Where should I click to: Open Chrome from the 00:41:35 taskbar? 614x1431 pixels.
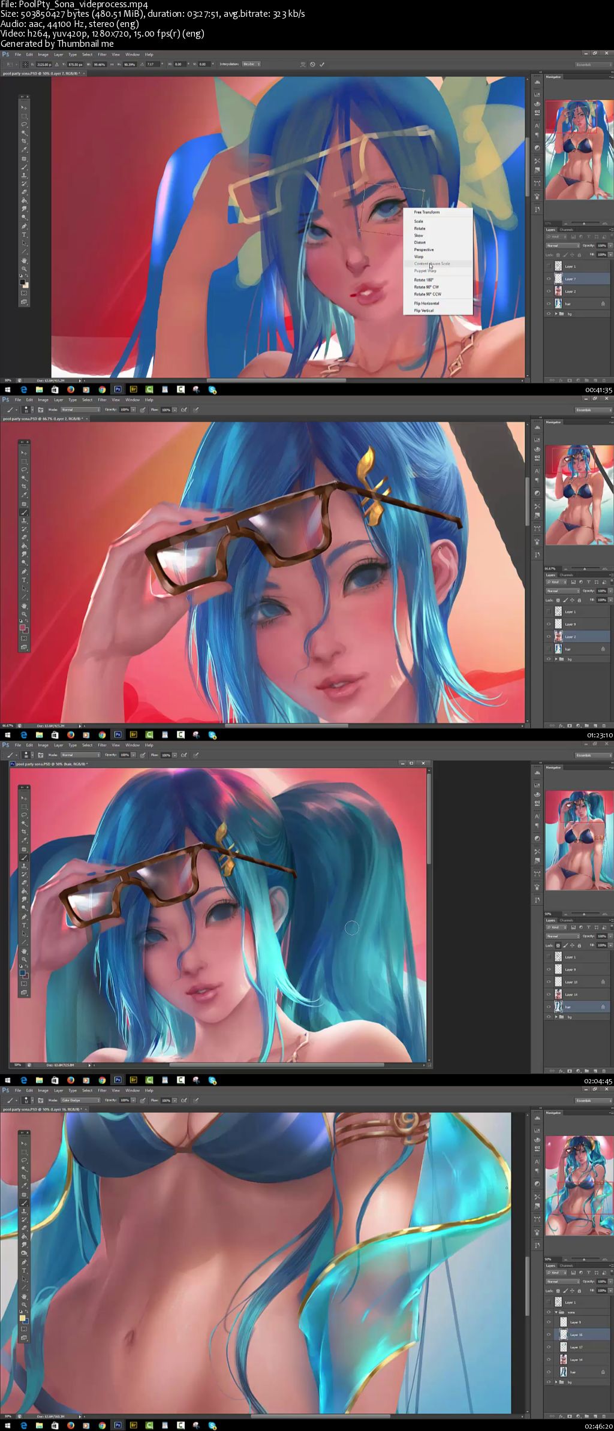point(102,390)
